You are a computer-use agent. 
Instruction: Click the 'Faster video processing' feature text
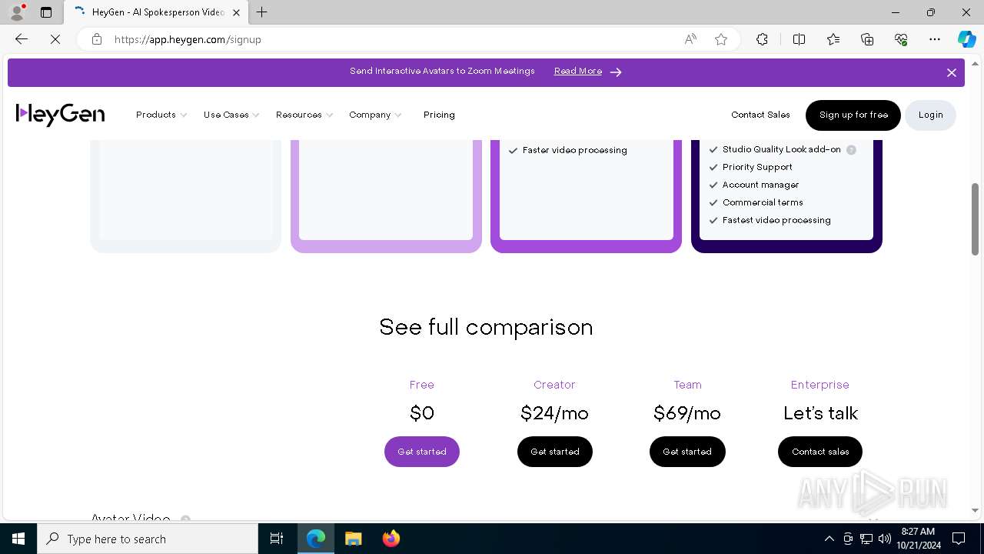pos(575,150)
